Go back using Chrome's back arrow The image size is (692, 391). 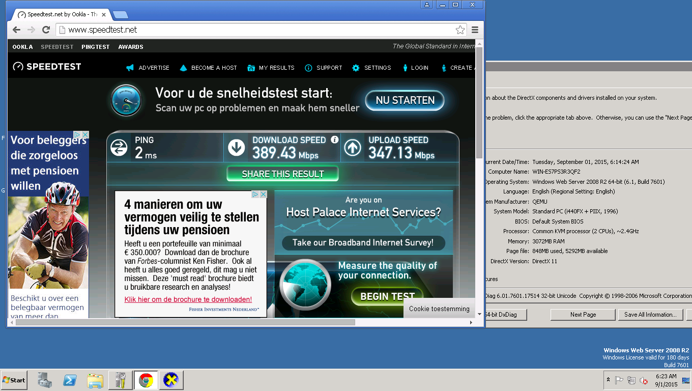16,30
